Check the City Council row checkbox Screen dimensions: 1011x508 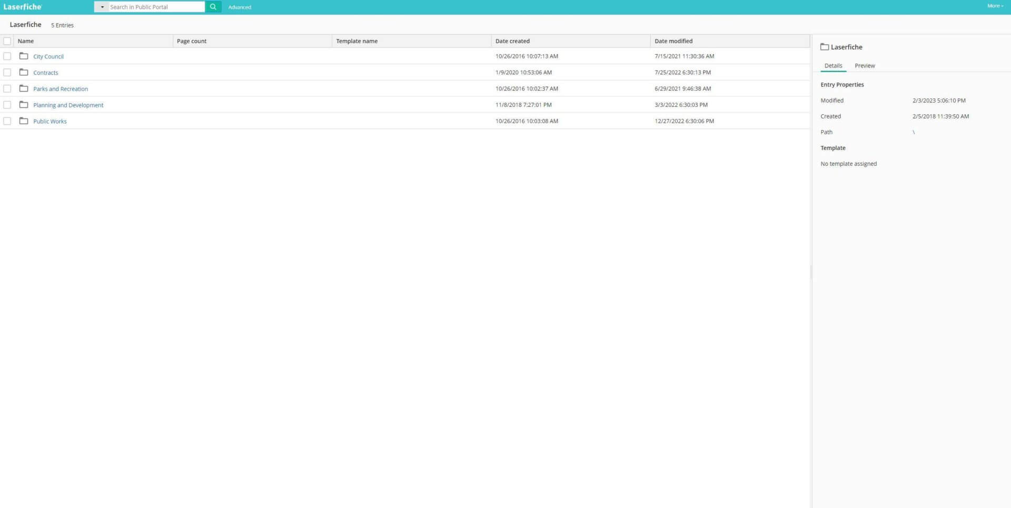[7, 56]
